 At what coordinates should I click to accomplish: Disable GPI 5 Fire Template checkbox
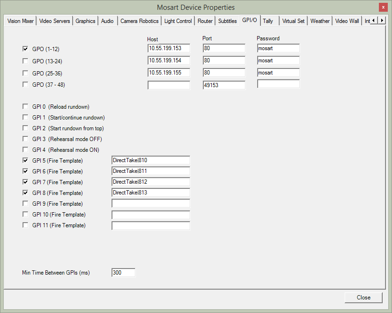25,161
